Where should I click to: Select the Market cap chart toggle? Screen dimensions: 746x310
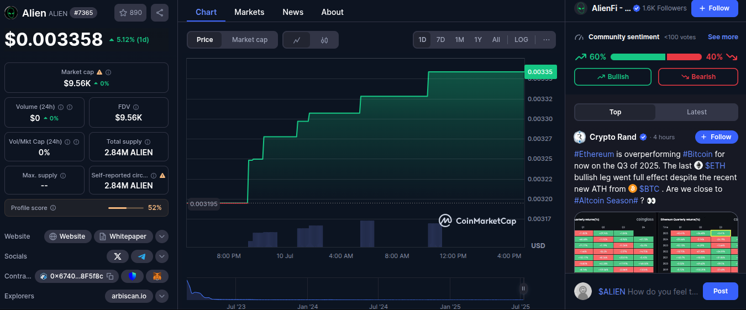(x=250, y=40)
